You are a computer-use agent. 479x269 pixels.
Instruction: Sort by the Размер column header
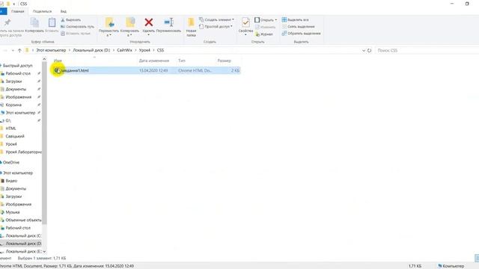[225, 61]
